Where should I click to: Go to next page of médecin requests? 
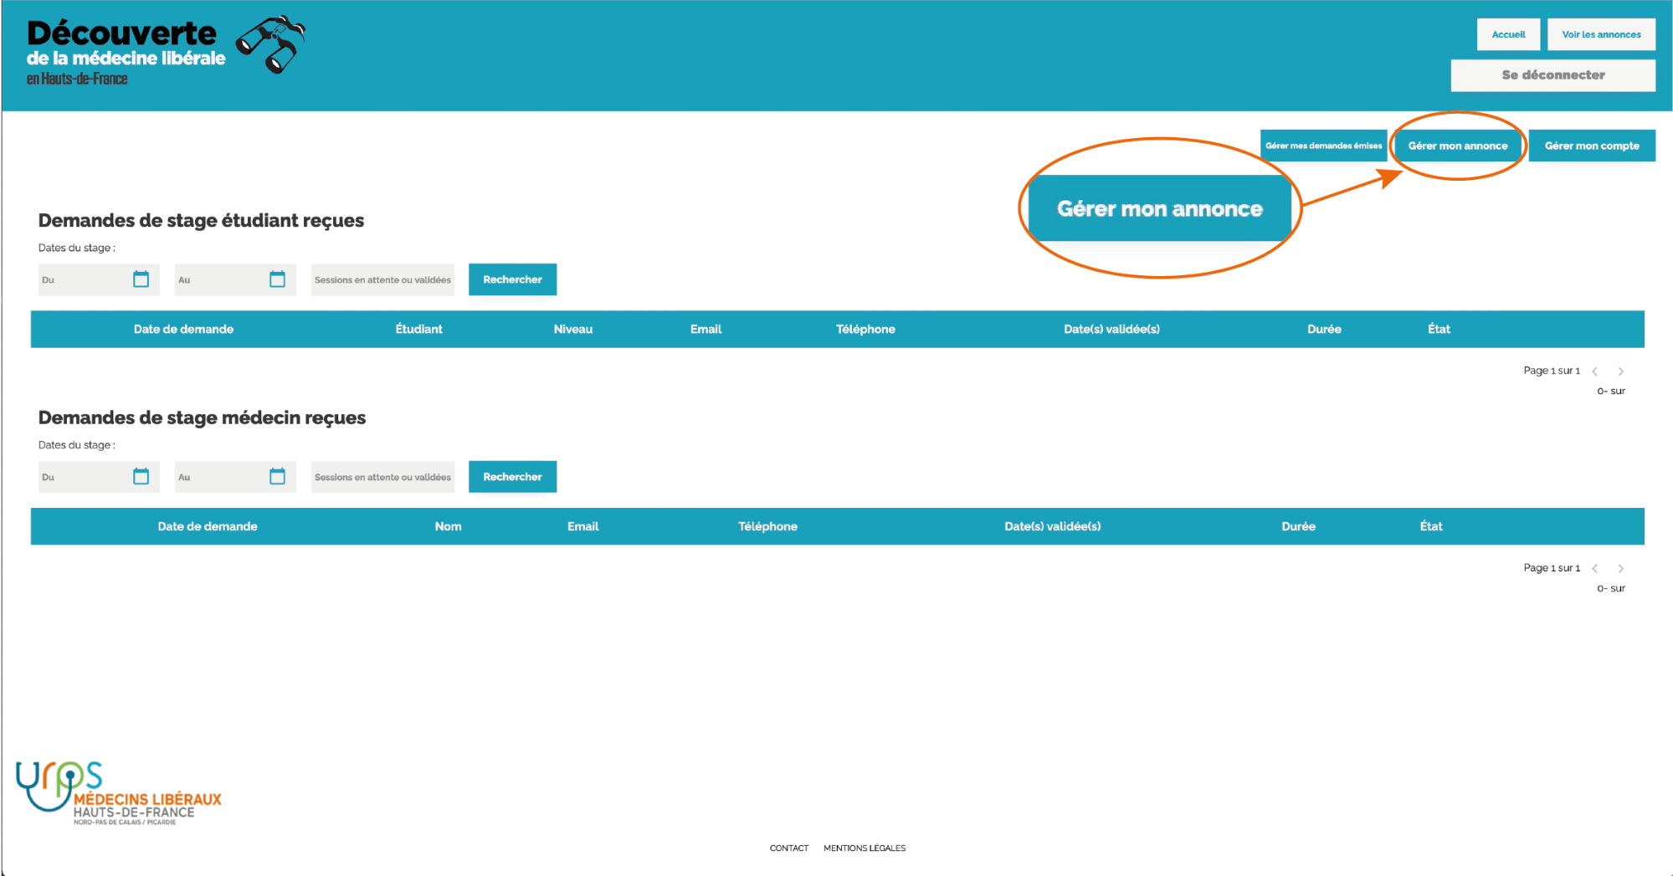[x=1620, y=569]
